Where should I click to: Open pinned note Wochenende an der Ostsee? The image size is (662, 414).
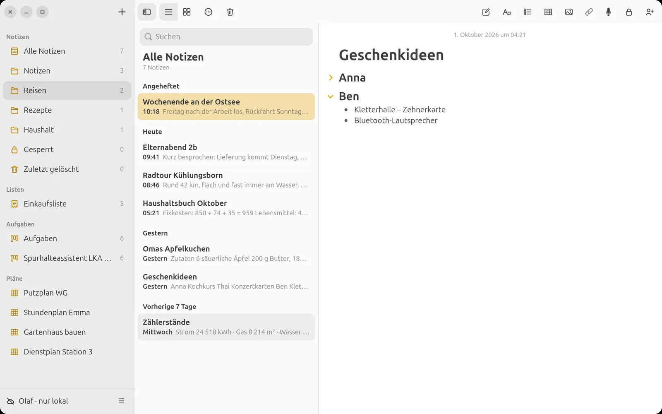[226, 106]
